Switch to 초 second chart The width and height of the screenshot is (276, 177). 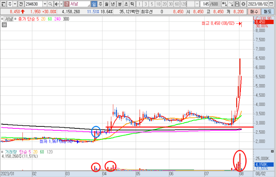(126, 4)
